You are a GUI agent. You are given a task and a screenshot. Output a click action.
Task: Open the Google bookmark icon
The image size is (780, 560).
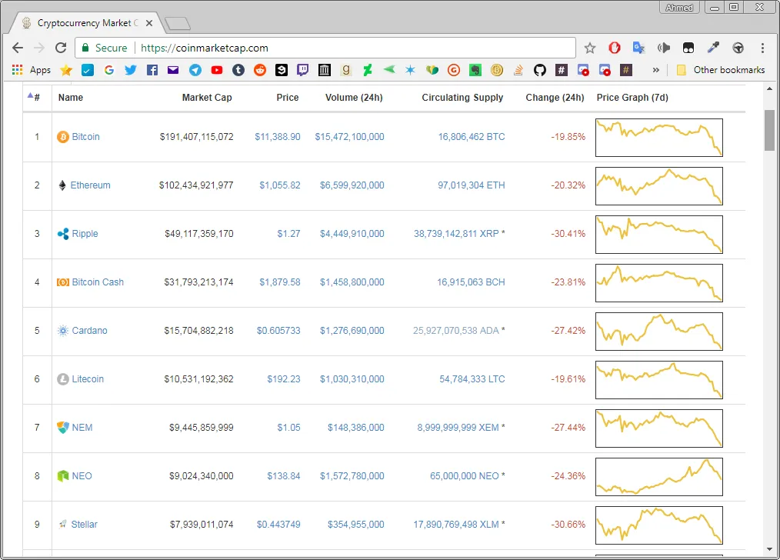click(109, 70)
